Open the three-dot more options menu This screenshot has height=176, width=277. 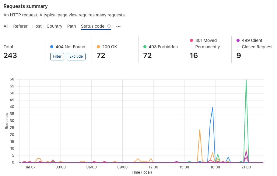118,26
